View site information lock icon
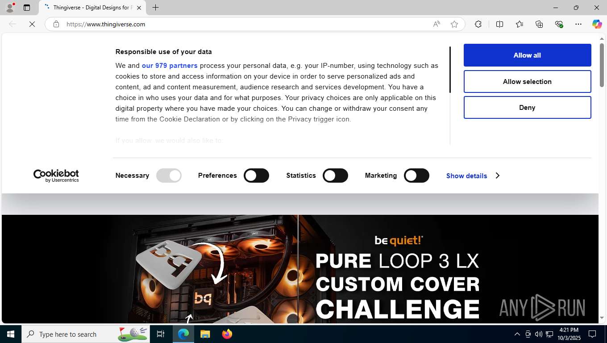Image resolution: width=607 pixels, height=343 pixels. (56, 24)
